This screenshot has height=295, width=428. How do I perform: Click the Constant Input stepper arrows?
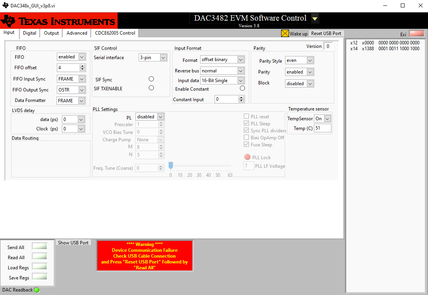click(x=241, y=99)
